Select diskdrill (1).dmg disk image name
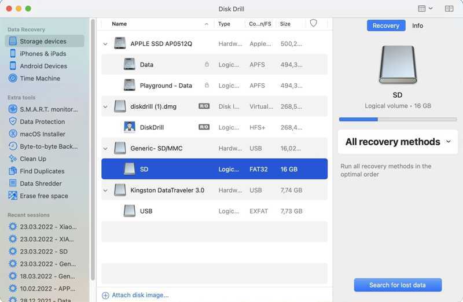 click(x=153, y=106)
